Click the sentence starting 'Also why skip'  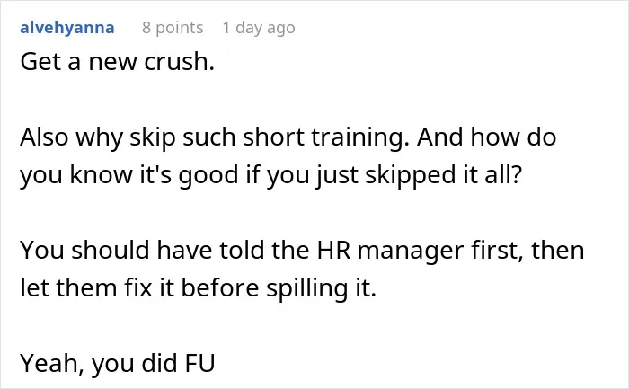pos(215,137)
